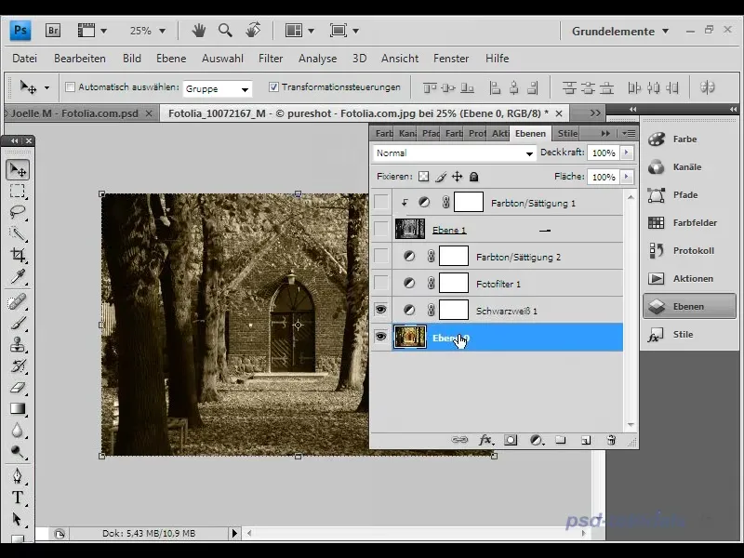The image size is (744, 558).
Task: Select the Healing Brush tool
Action: click(18, 301)
